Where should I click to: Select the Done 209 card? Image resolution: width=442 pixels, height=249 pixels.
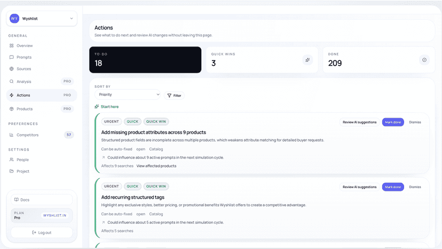379,60
